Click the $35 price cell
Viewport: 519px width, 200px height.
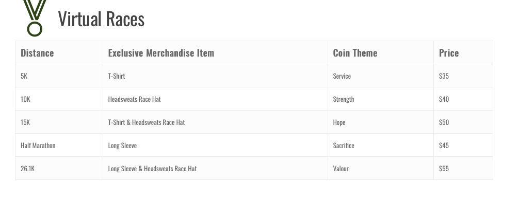click(x=463, y=76)
